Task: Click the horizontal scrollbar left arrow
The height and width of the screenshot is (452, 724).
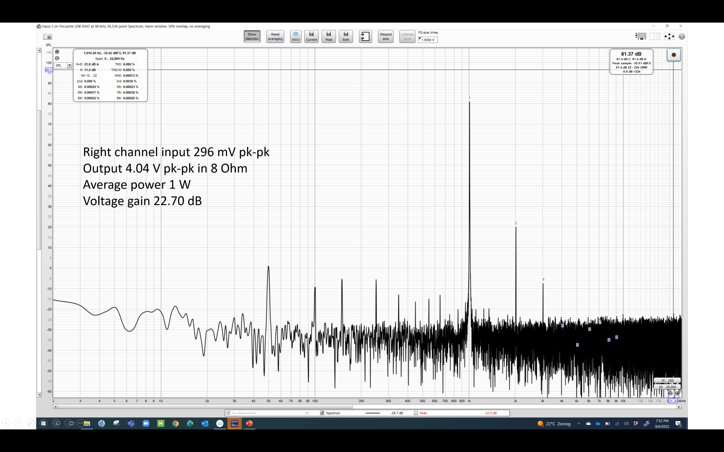Action: (x=56, y=407)
